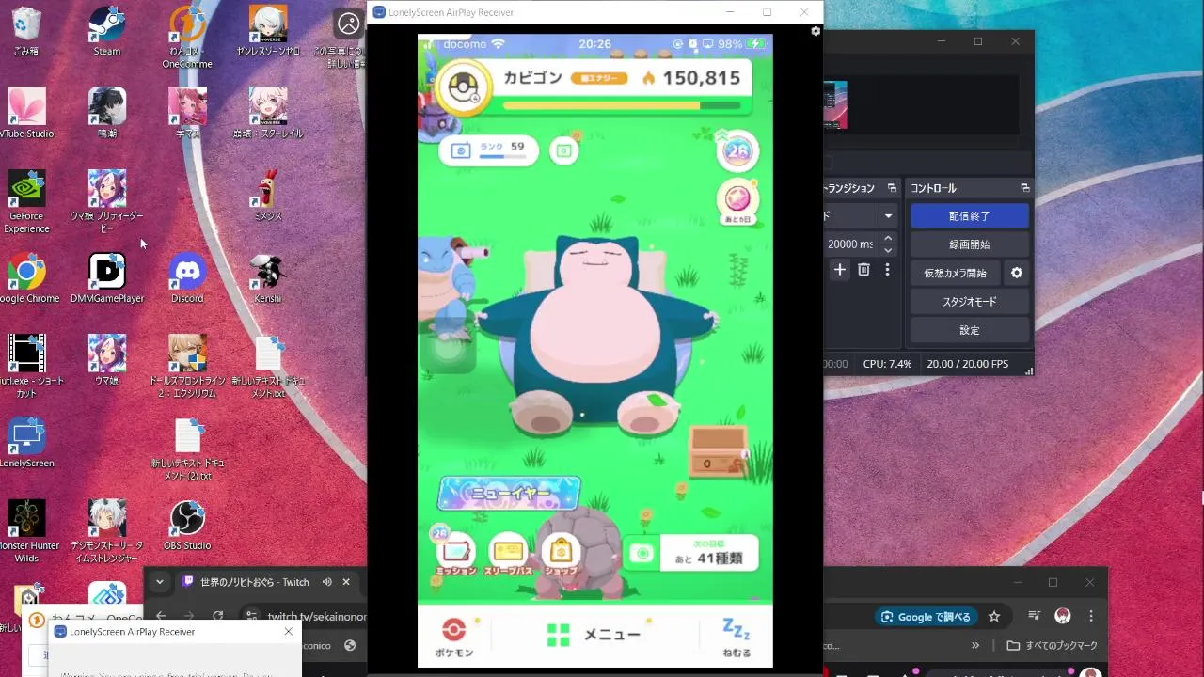Click site info icon in Chrome address bar
Viewport: 1204px width, 677px height.
coord(251,617)
